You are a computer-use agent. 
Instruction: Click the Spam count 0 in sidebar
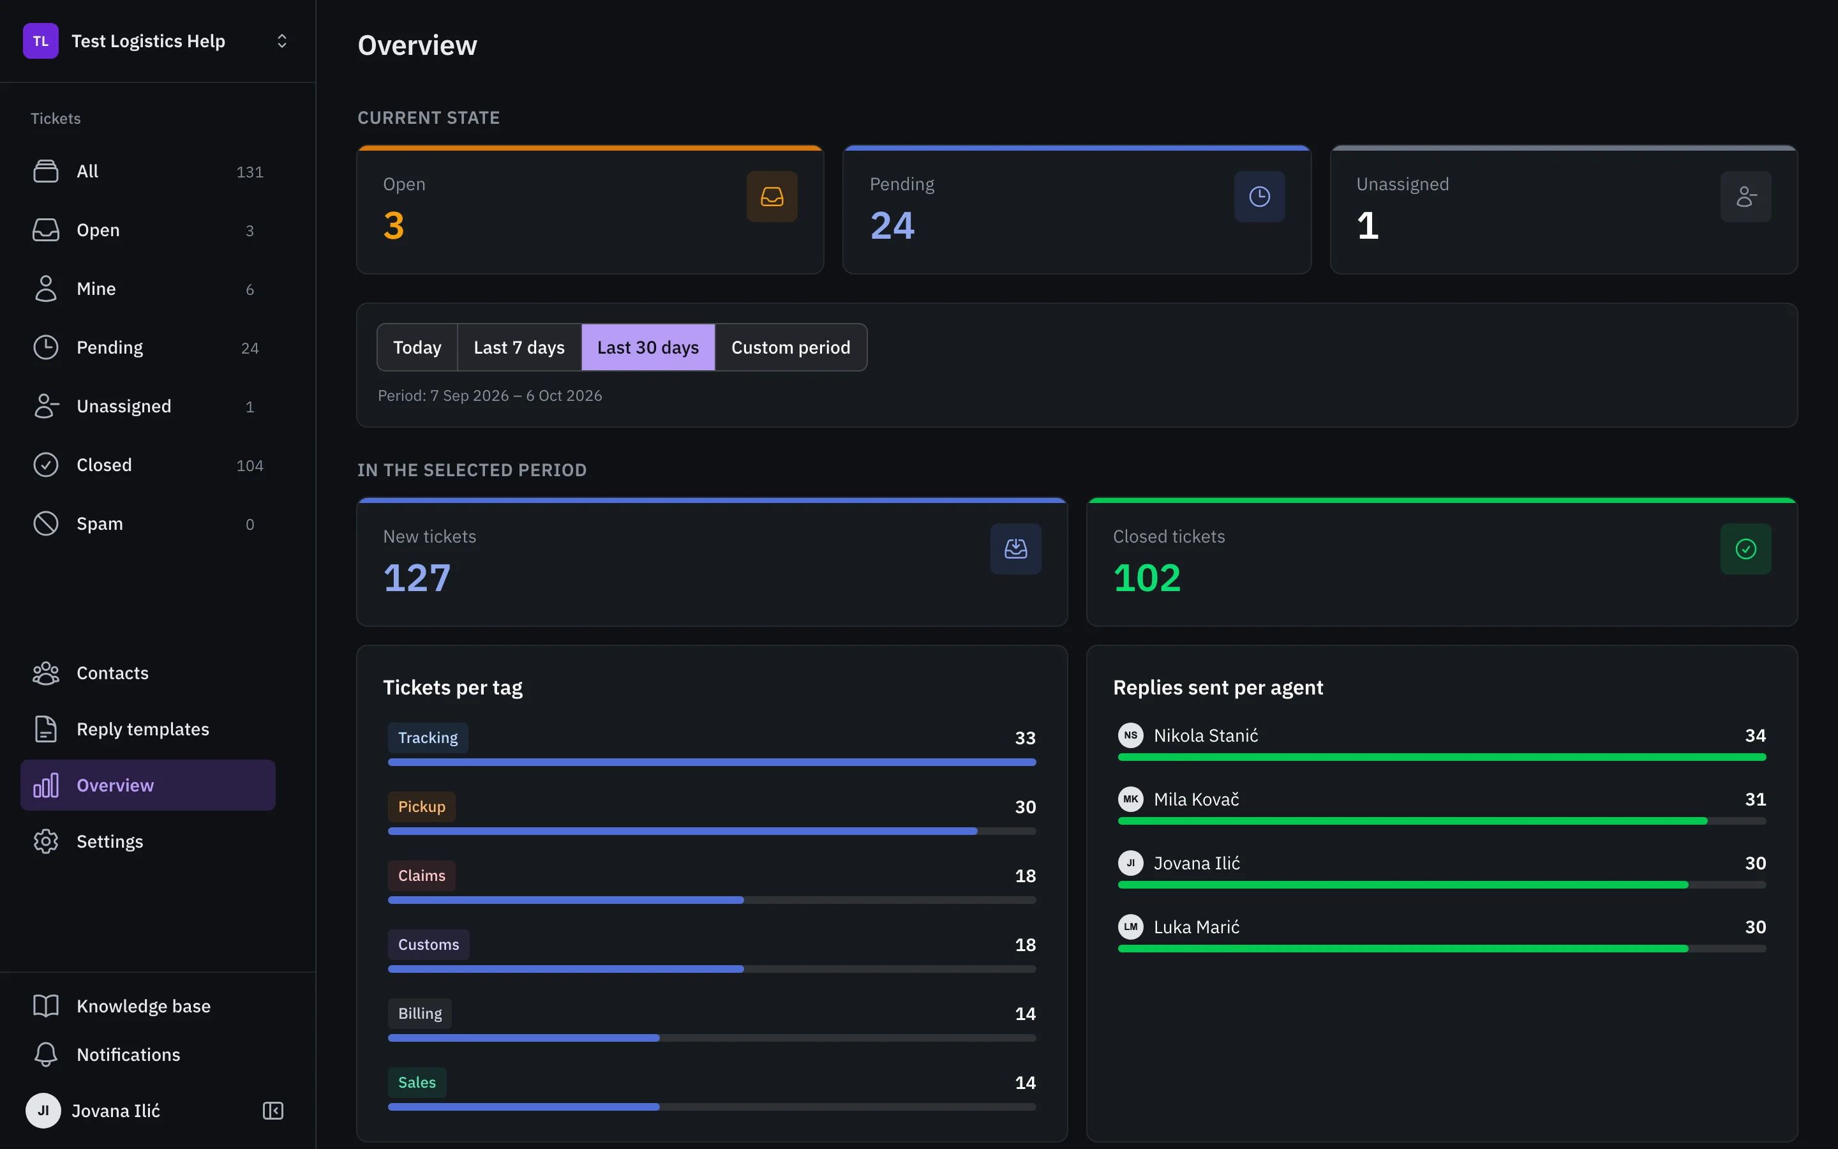[250, 524]
